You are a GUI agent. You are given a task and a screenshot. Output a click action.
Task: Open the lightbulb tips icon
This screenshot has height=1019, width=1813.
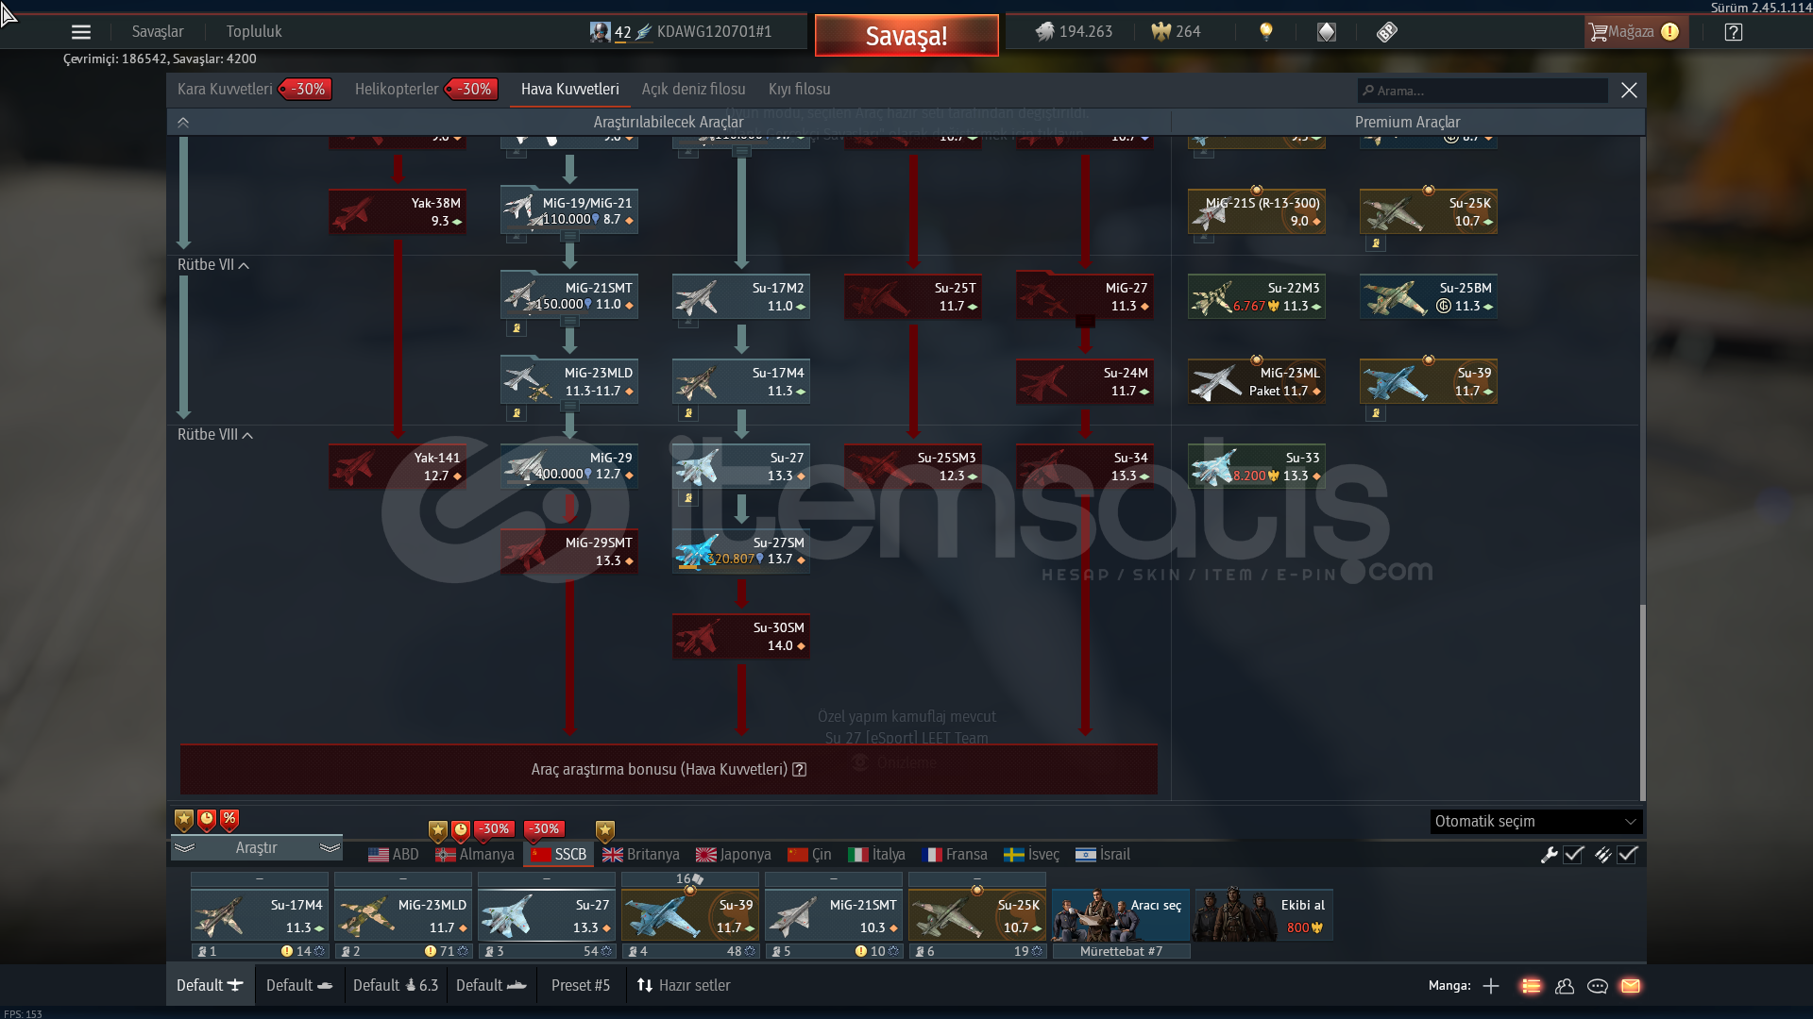[x=1266, y=32]
